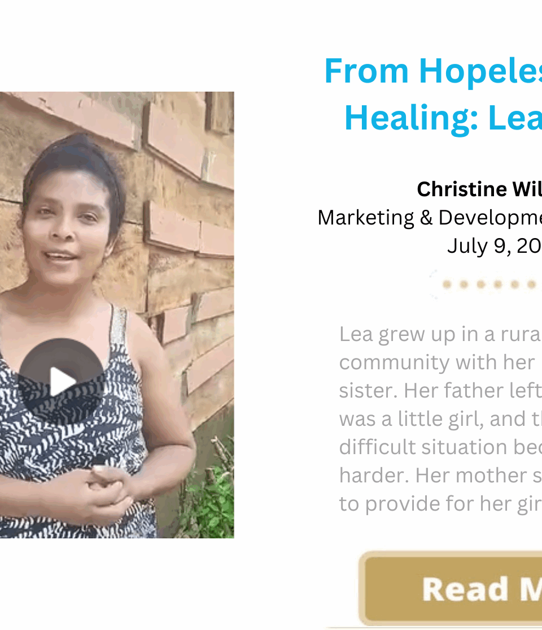Click the 'difficult situation' excerpt line
This screenshot has width=542, height=630.
click(440, 447)
